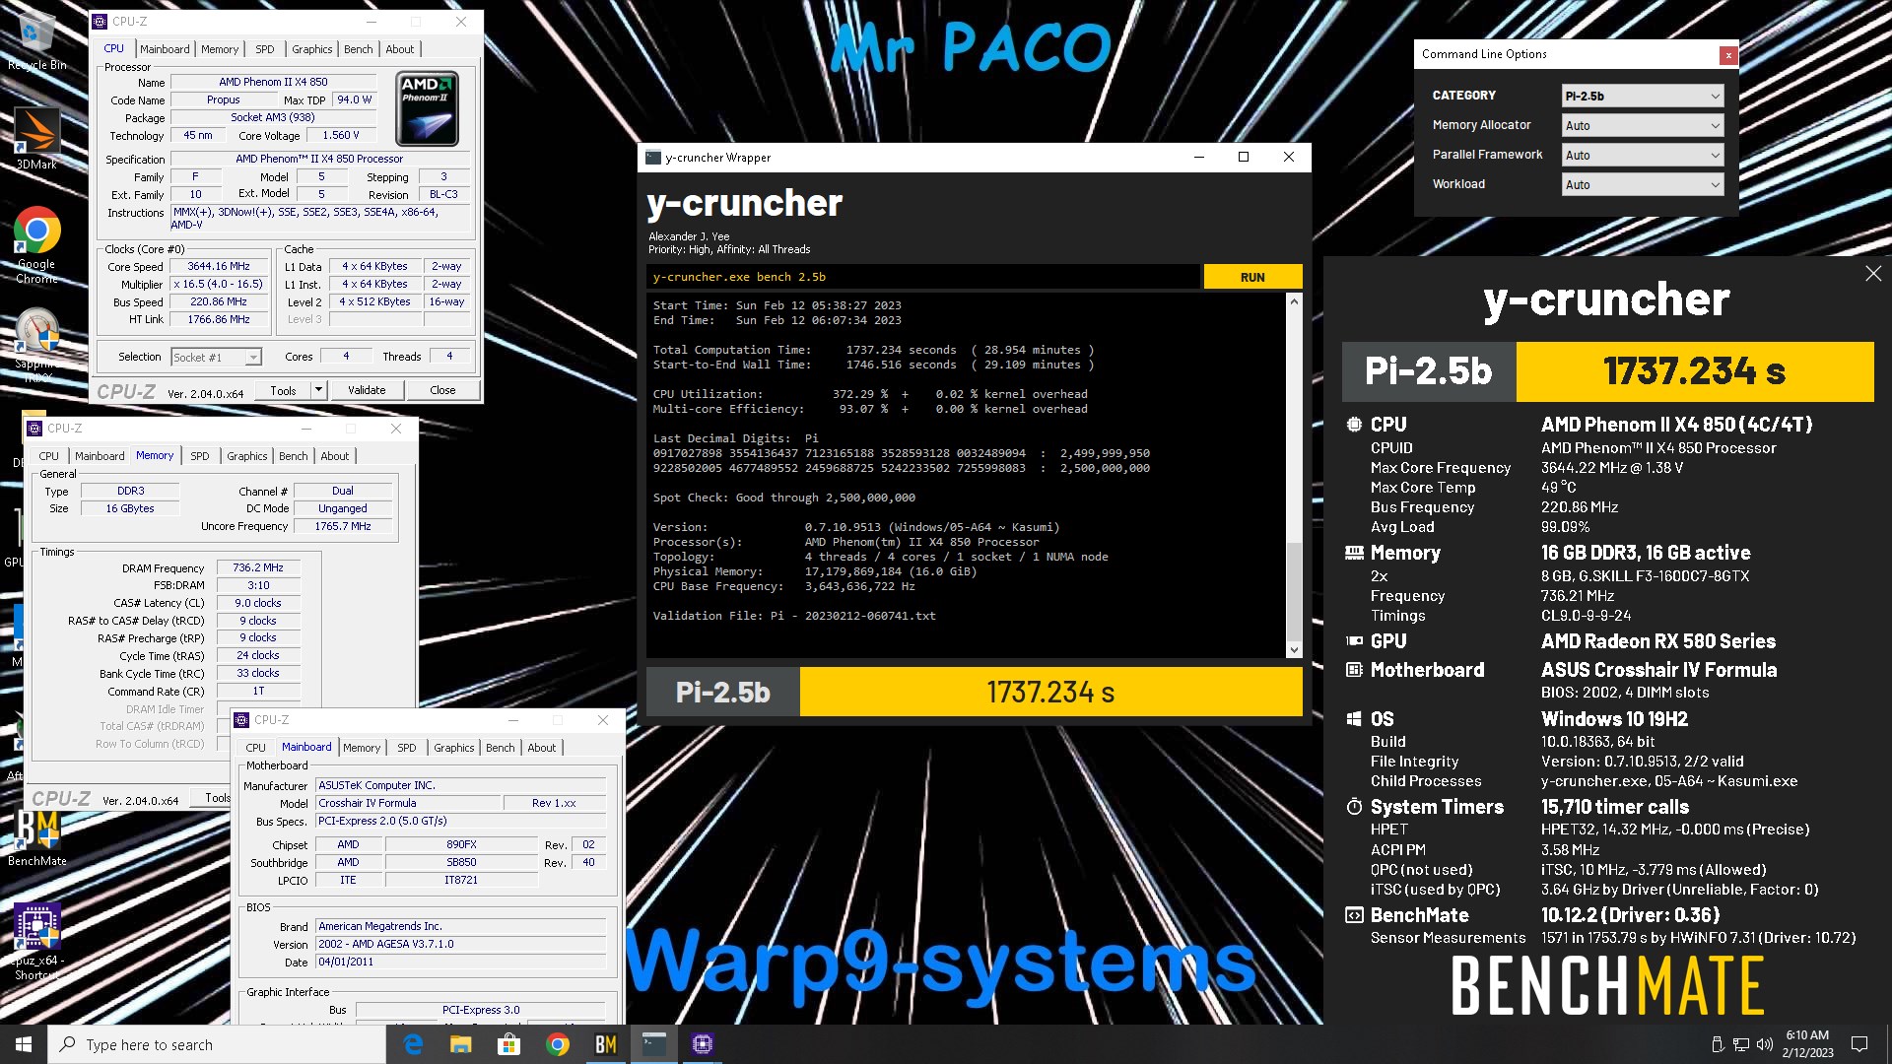This screenshot has height=1064, width=1892.
Task: Click the Pi-2.5b result bar at the bottom of y-cruncher Wrapper
Action: pos(974,692)
